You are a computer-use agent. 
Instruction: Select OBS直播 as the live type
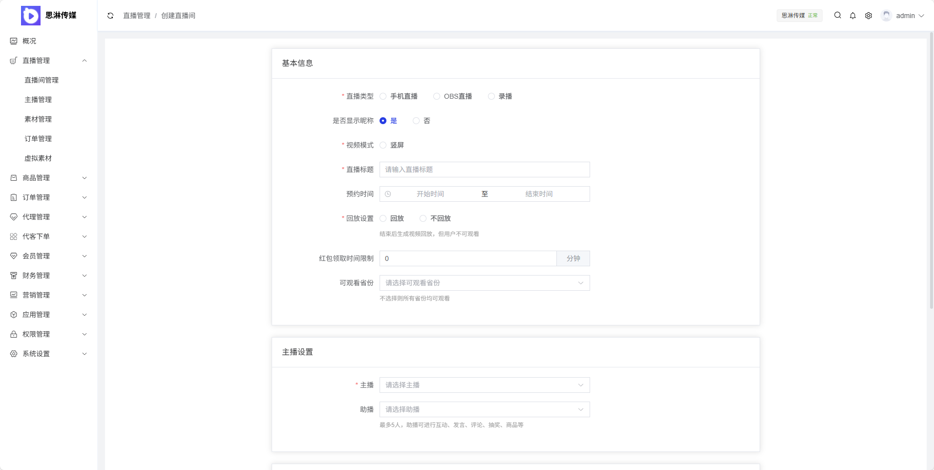[436, 96]
